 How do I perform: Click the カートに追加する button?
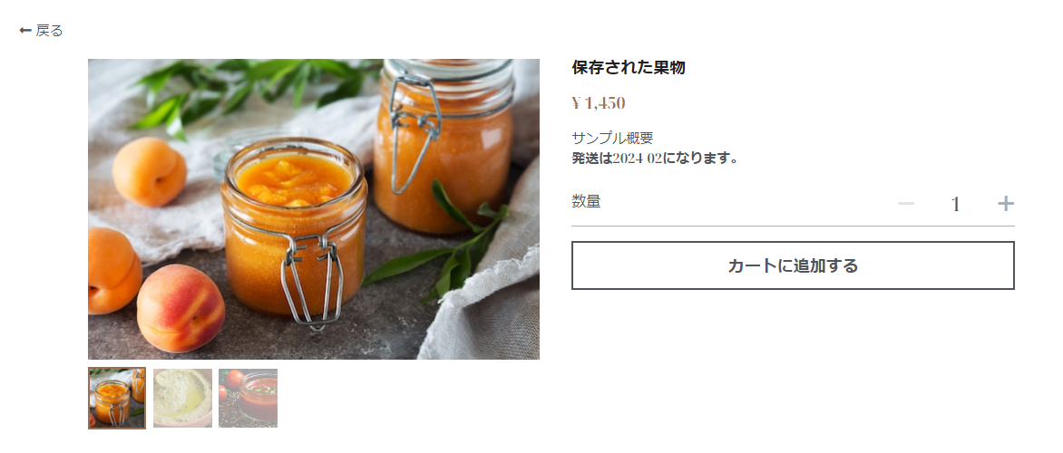coord(793,265)
